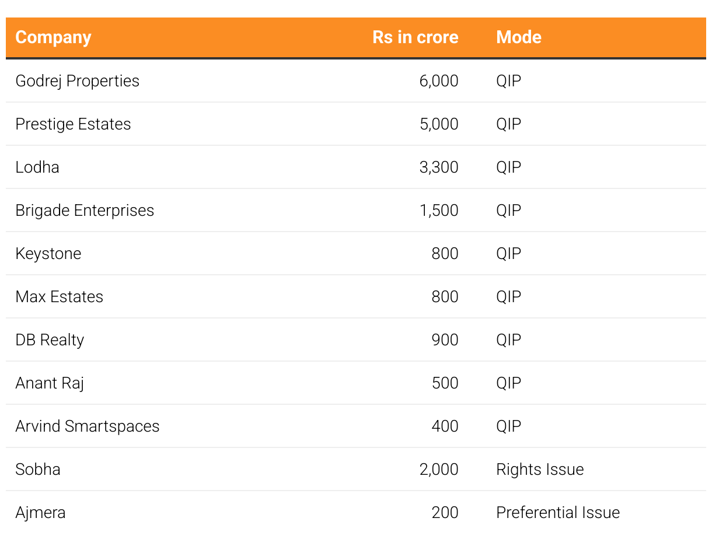The height and width of the screenshot is (539, 712).
Task: Click the Rights Issue mode cell
Action: click(540, 470)
